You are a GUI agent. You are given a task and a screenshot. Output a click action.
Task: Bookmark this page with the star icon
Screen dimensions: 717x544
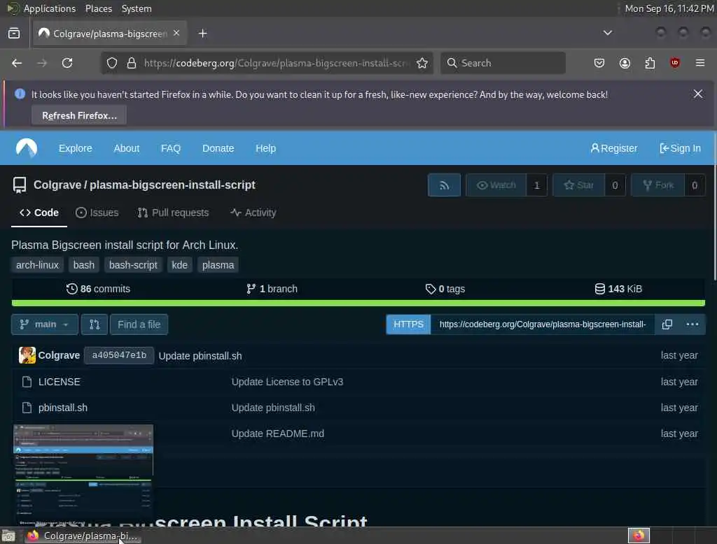click(422, 63)
